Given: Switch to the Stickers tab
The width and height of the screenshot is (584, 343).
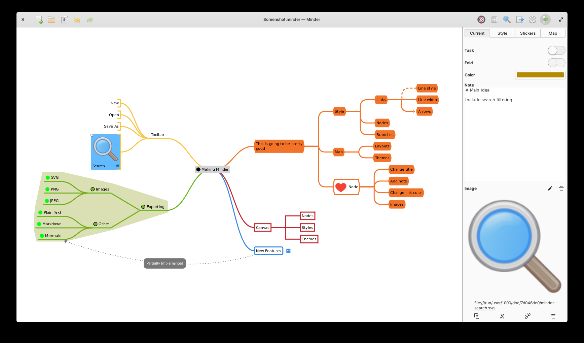Looking at the screenshot, I should click(x=527, y=33).
